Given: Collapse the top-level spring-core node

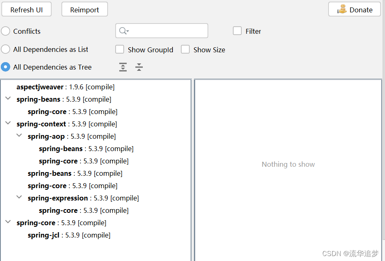Looking at the screenshot, I should 8,222.
